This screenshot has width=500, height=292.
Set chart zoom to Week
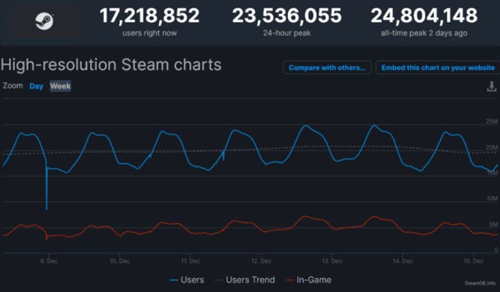point(60,86)
